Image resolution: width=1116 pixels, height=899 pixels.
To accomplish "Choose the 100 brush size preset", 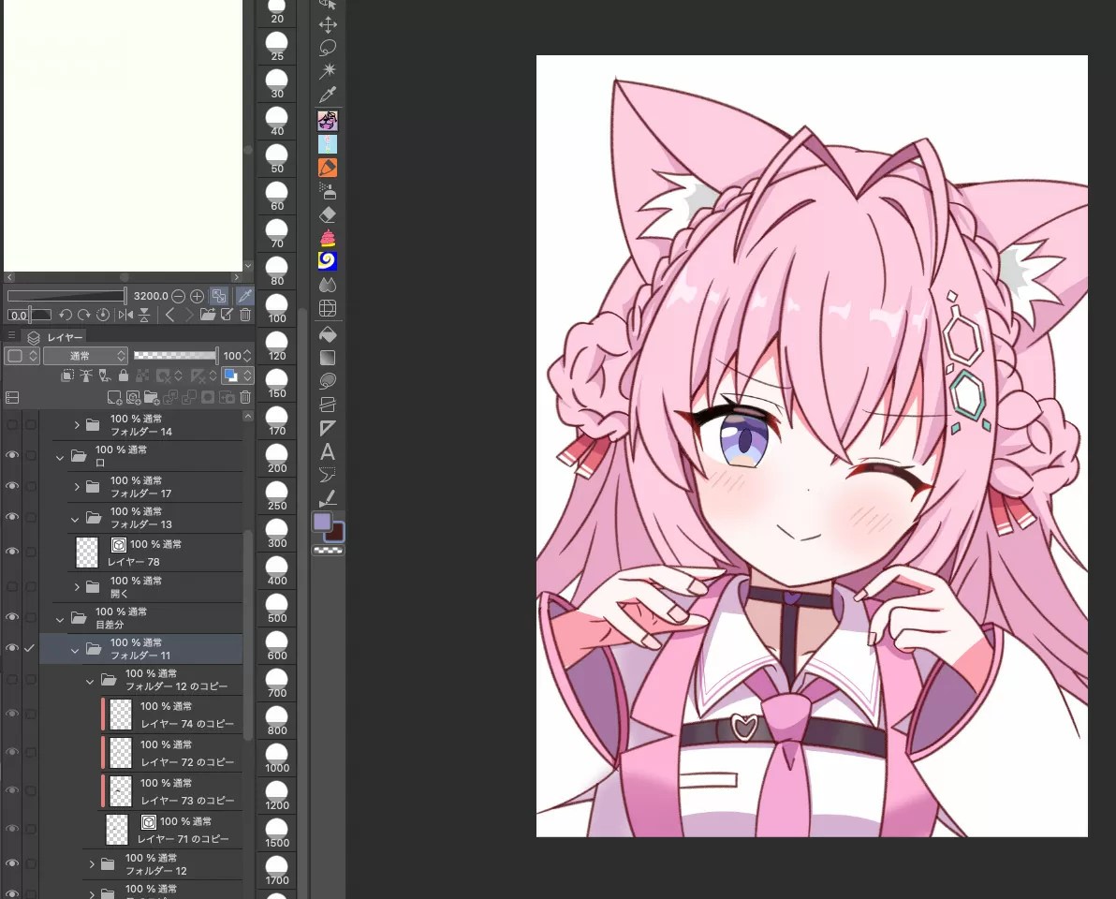I will (277, 307).
